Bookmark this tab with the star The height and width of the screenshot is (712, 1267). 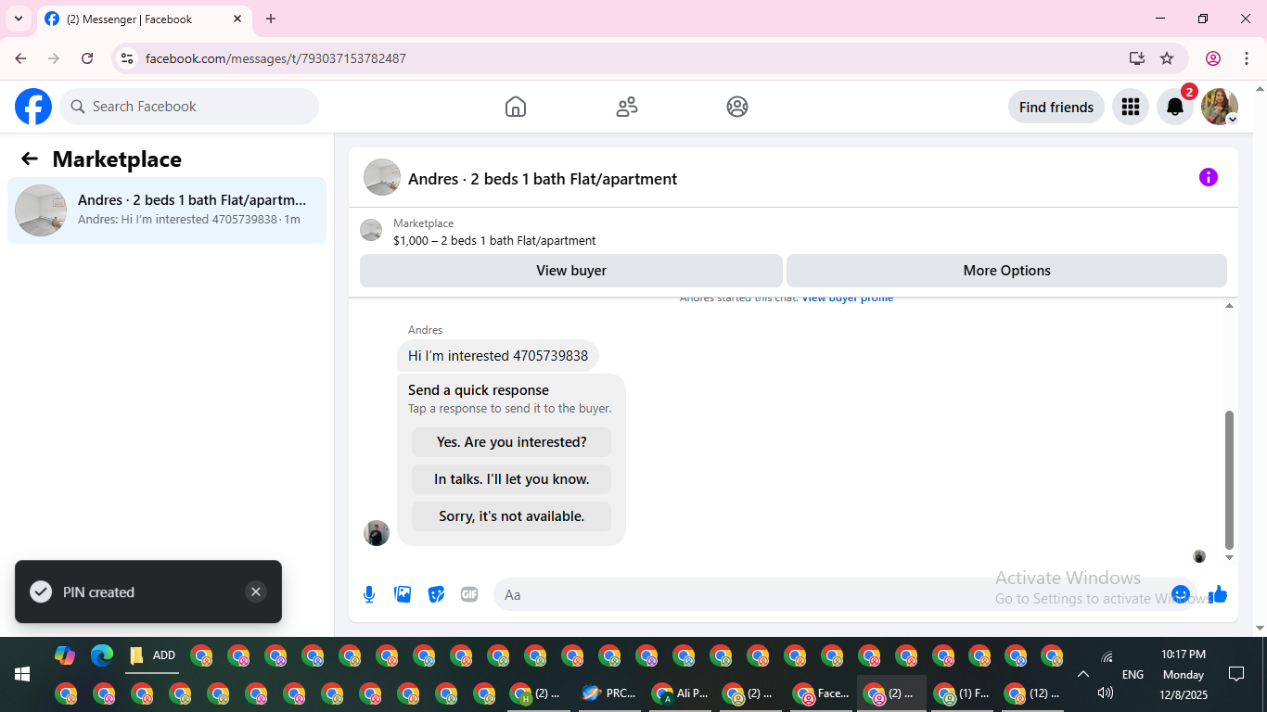(1167, 58)
